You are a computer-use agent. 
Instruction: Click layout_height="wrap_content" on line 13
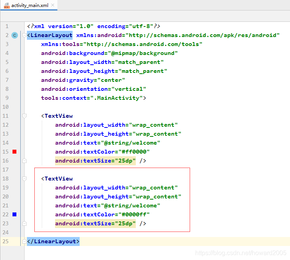click(132, 134)
